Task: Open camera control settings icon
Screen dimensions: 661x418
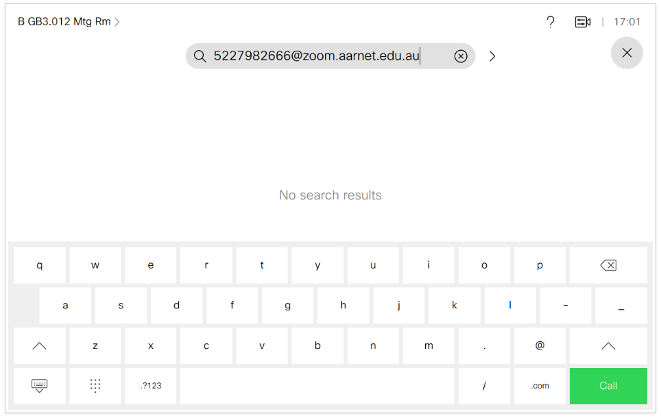Action: click(582, 22)
